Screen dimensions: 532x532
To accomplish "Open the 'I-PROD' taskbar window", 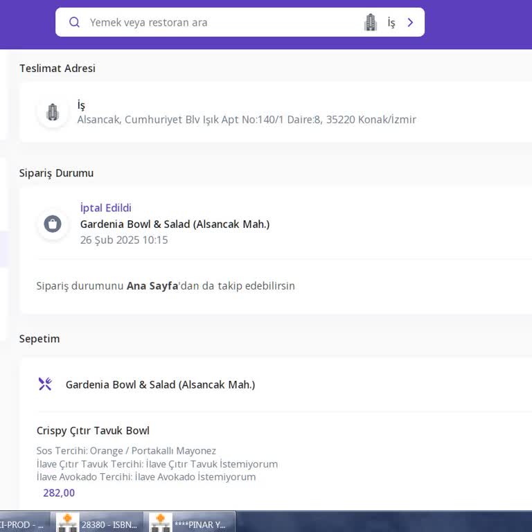I will click(x=24, y=522).
